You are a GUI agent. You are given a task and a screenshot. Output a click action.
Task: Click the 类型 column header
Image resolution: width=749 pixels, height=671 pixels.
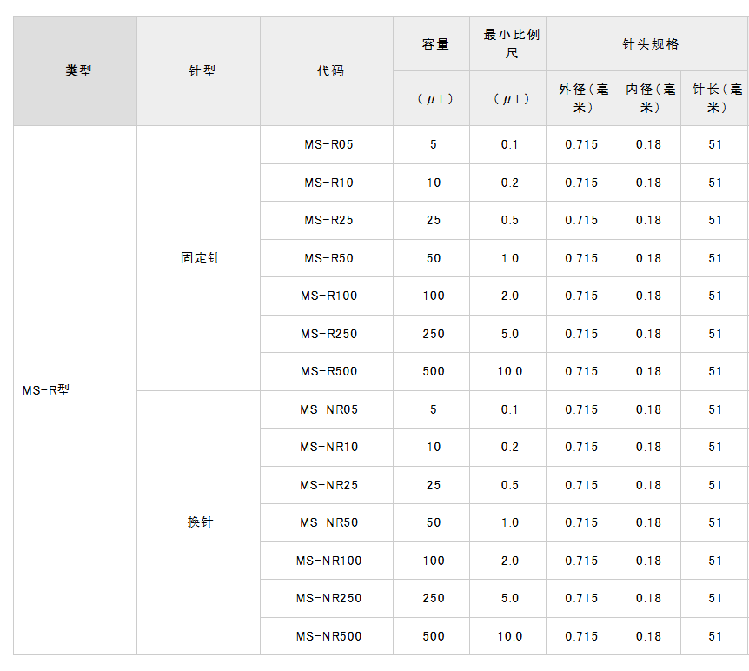[x=77, y=71]
